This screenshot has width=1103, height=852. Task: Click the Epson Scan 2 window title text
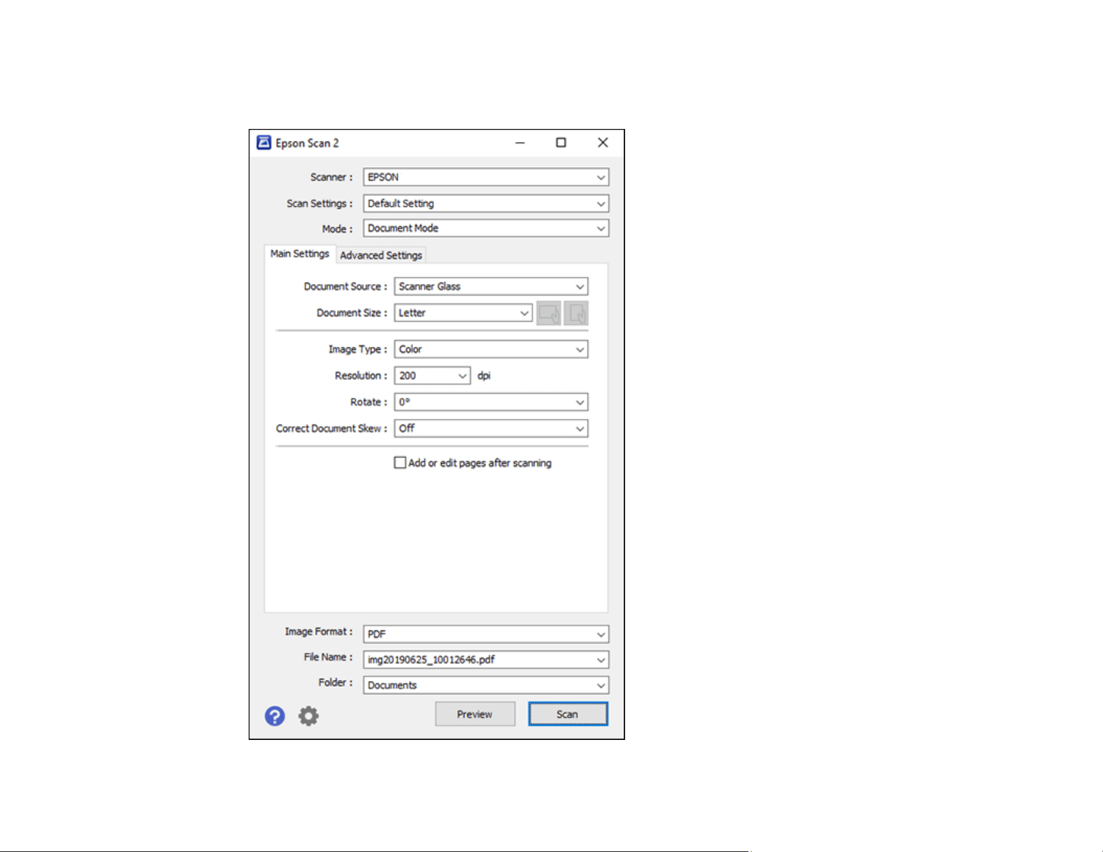click(x=308, y=143)
